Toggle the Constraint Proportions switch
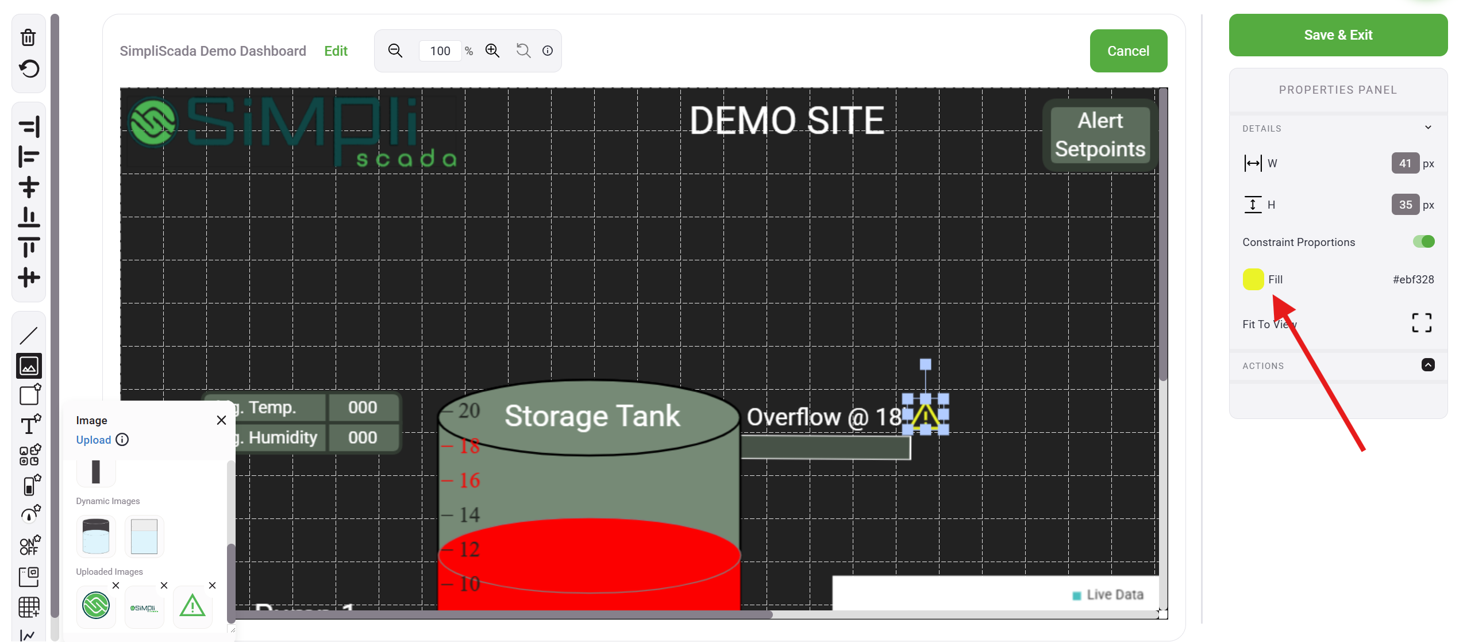The height and width of the screenshot is (642, 1463). (x=1423, y=241)
